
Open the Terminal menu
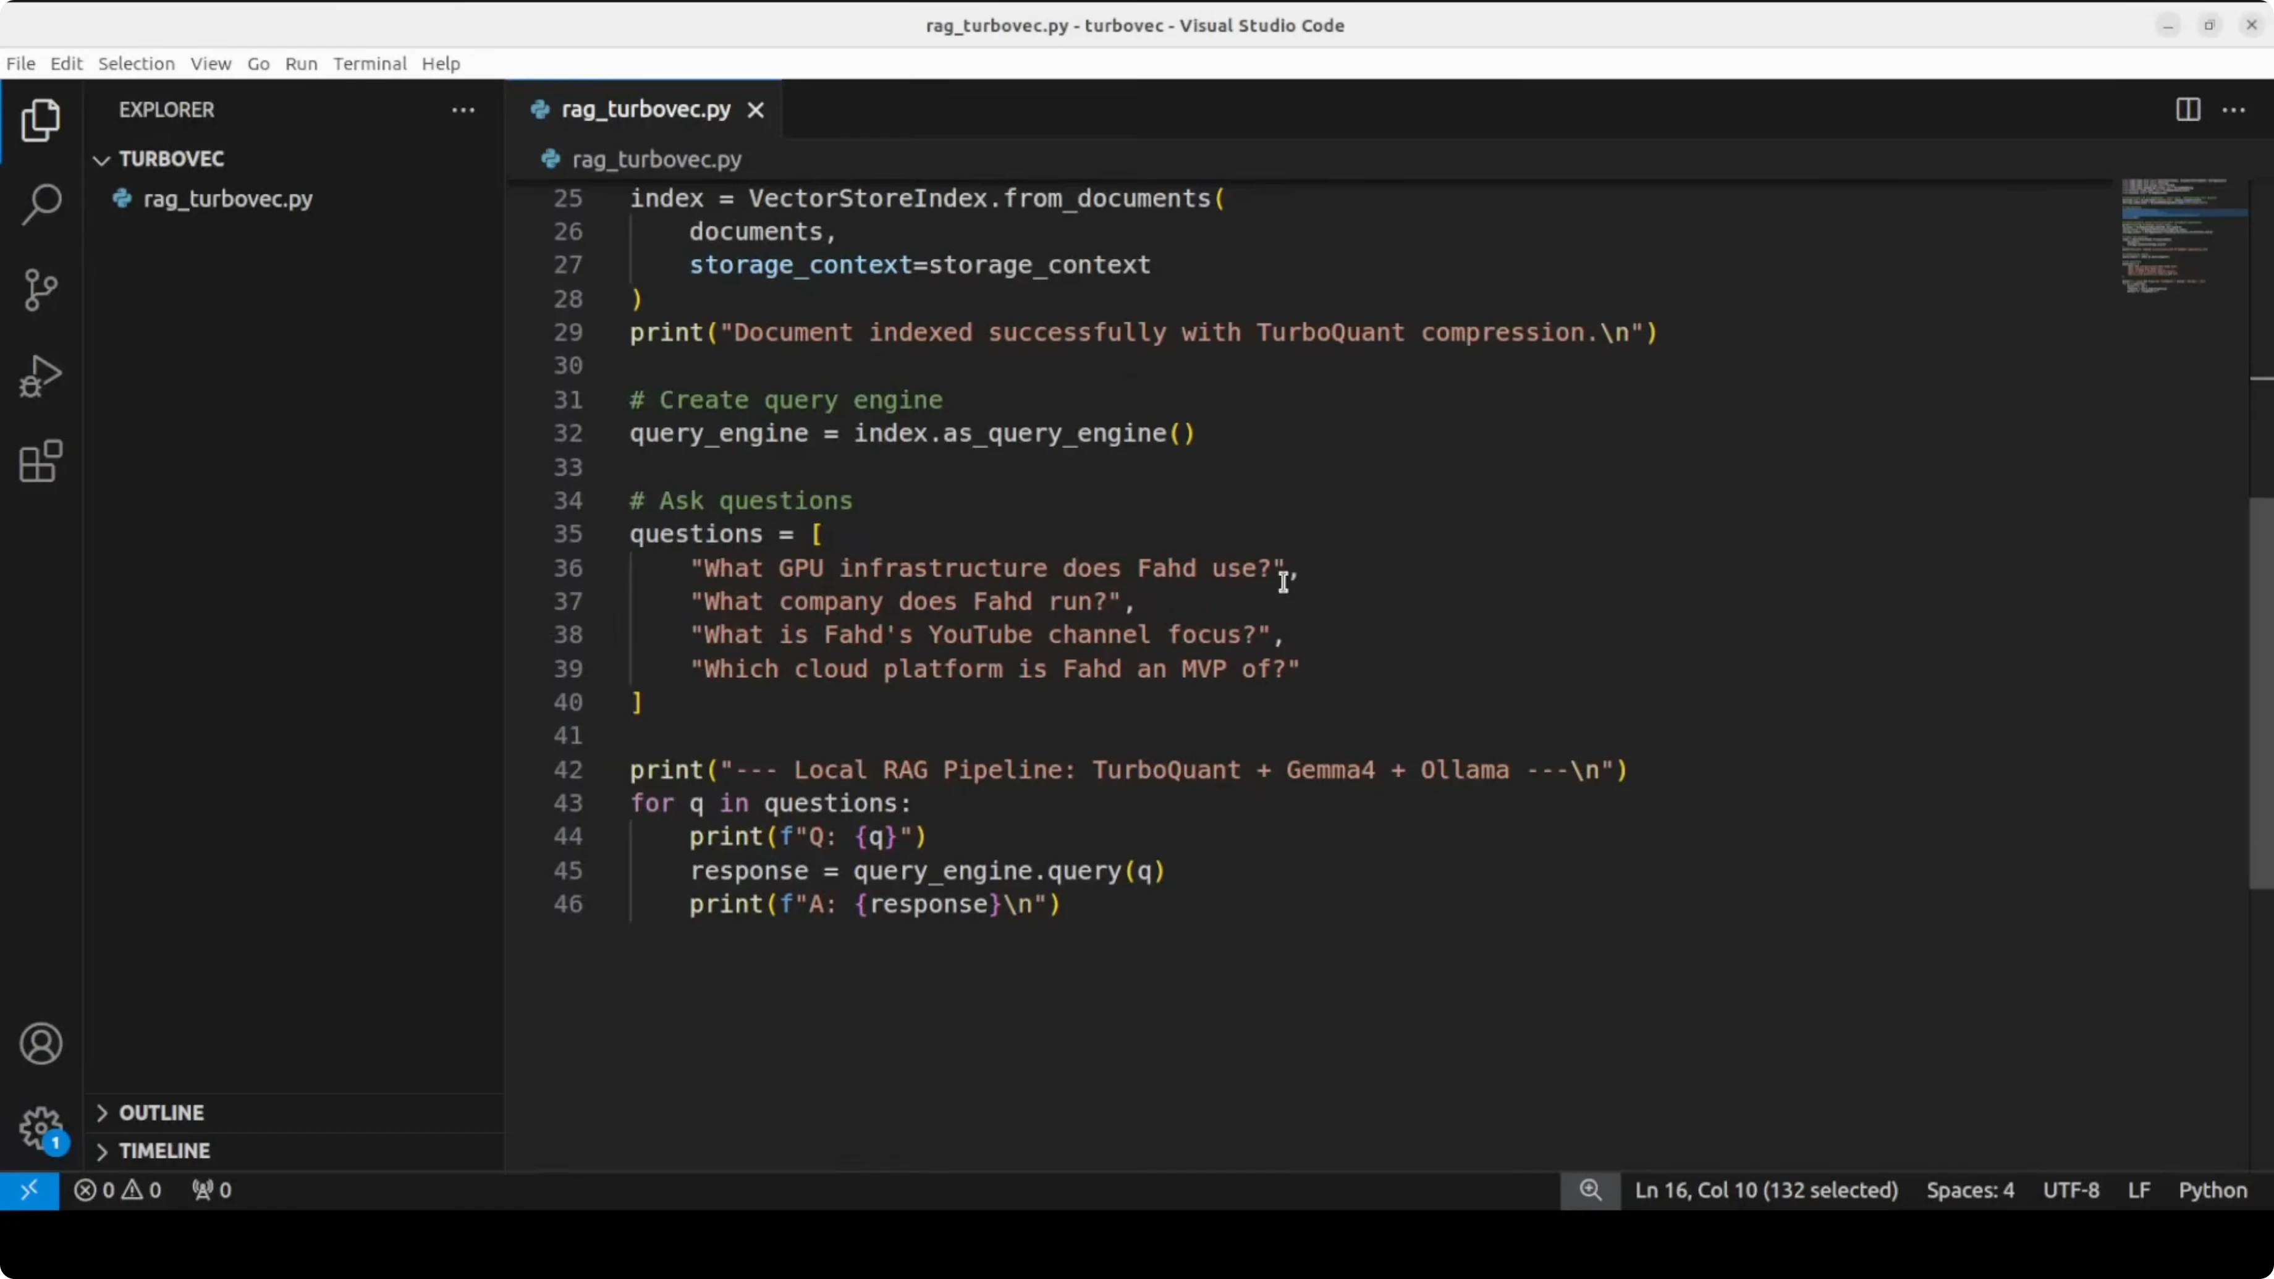370,62
